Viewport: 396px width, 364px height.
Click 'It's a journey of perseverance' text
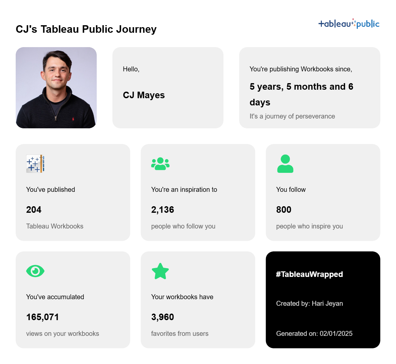[x=292, y=116]
